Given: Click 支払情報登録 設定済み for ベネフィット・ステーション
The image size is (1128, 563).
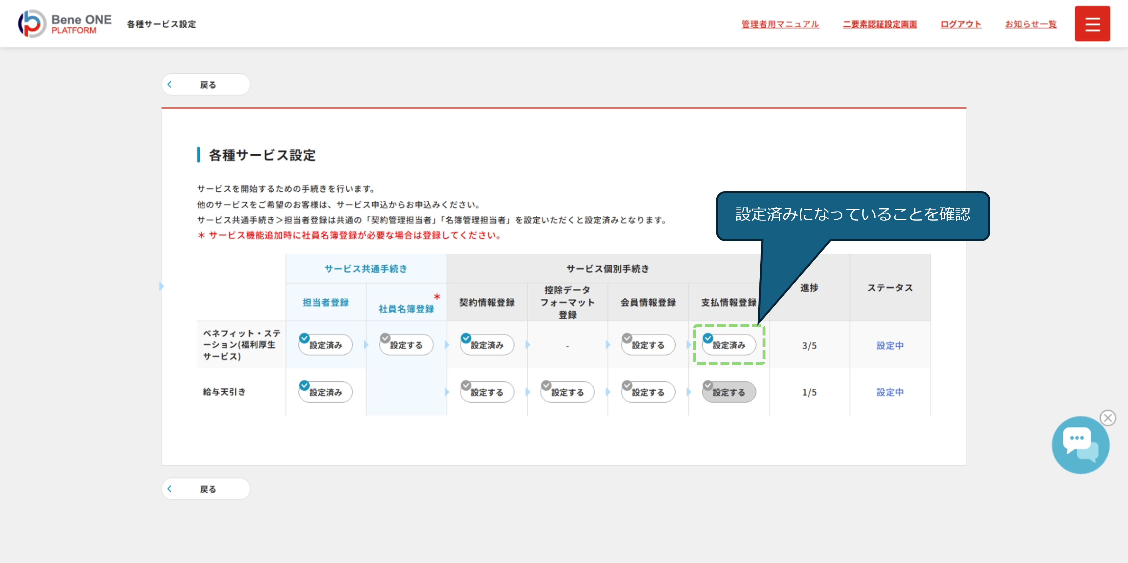Looking at the screenshot, I should pyautogui.click(x=729, y=345).
